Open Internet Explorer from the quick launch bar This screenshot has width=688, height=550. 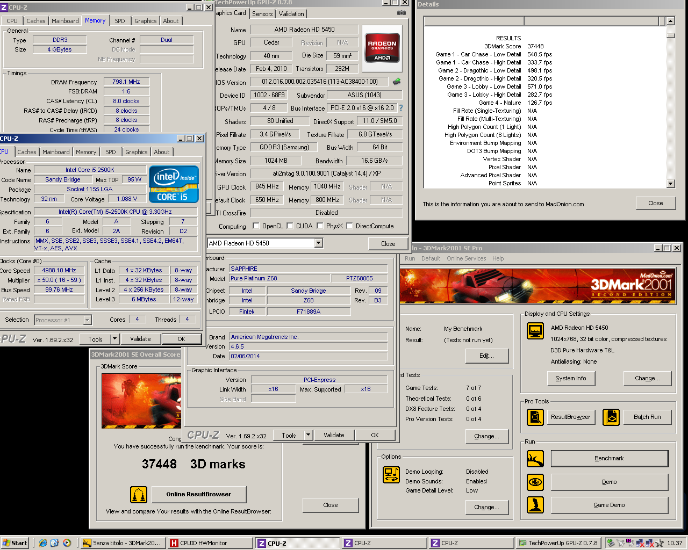[43, 543]
